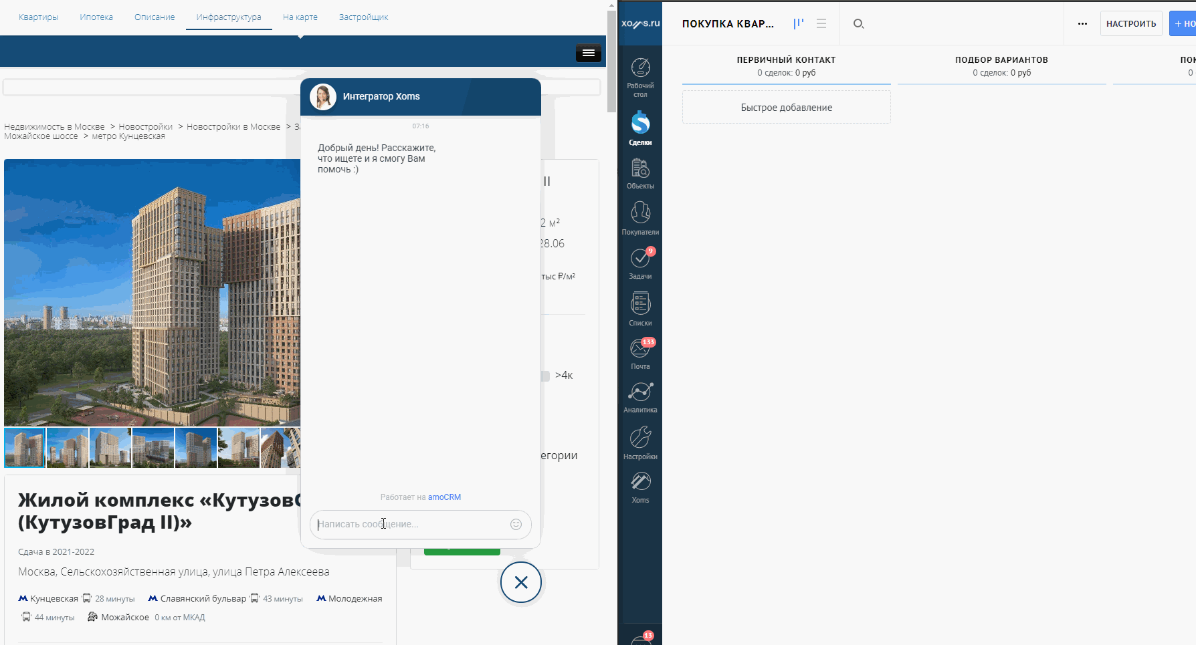This screenshot has height=645, width=1196.
Task: Click the ПЕРВИЧНЫЙ КОНТАКТ column header
Action: coord(787,60)
